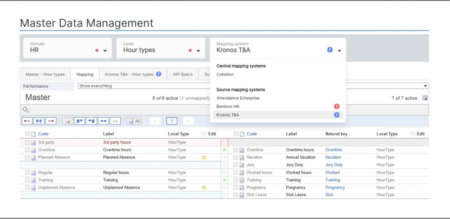Click the 'Regular hours' label cell
Screen dimensions: 450x219
coord(116,172)
